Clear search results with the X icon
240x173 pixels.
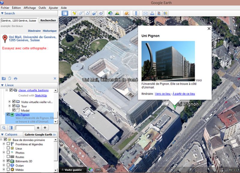coord(55,79)
